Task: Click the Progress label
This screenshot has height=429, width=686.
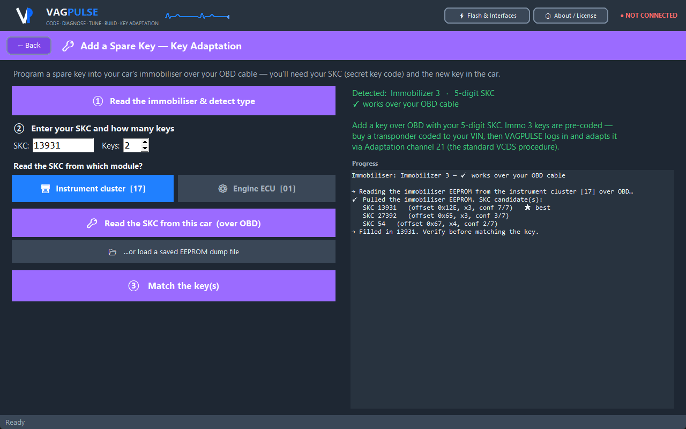Action: pyautogui.click(x=365, y=164)
